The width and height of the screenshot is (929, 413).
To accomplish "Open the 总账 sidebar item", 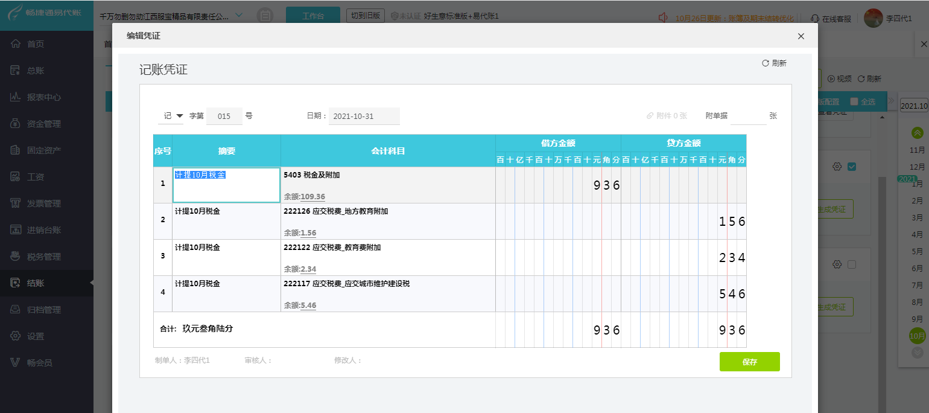I will (46, 71).
